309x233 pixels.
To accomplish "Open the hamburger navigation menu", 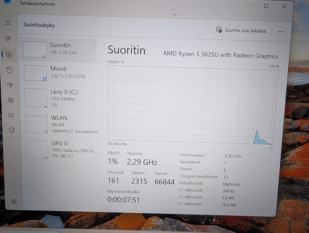I will (8, 23).
